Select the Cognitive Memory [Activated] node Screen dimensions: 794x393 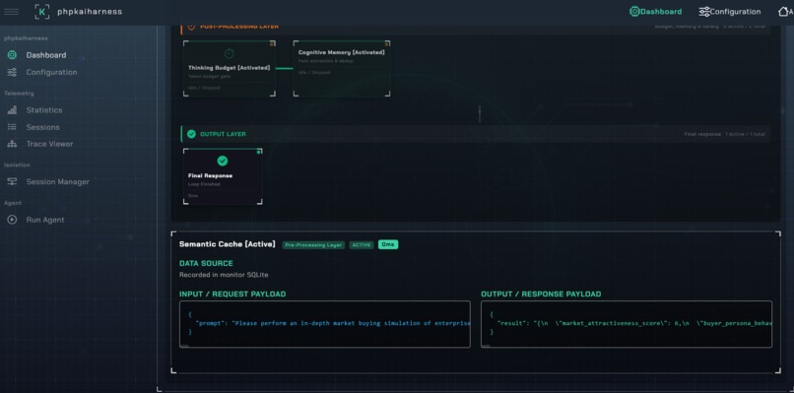coord(342,68)
